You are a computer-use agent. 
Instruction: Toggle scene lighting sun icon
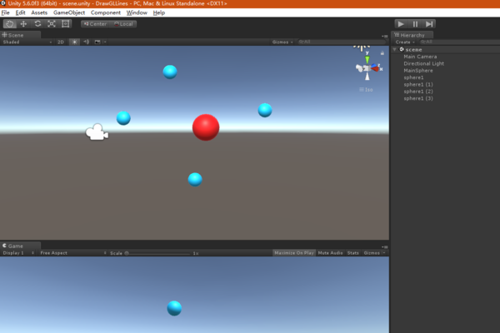73,41
